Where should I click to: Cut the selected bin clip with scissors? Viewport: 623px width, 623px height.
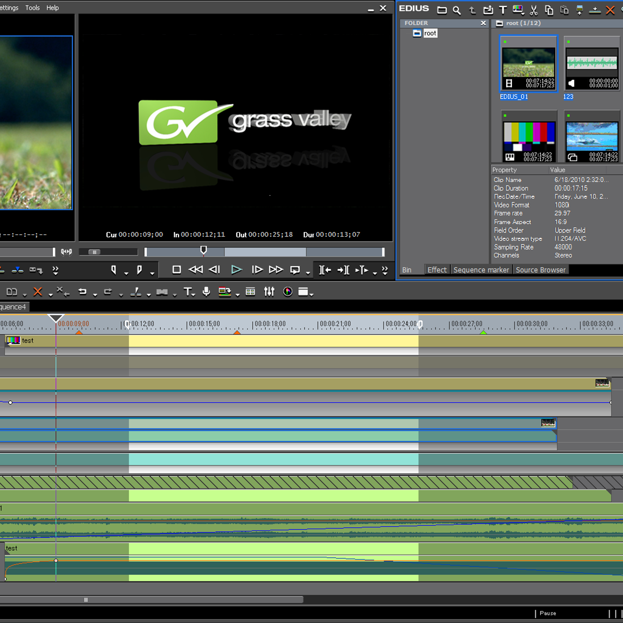point(534,10)
